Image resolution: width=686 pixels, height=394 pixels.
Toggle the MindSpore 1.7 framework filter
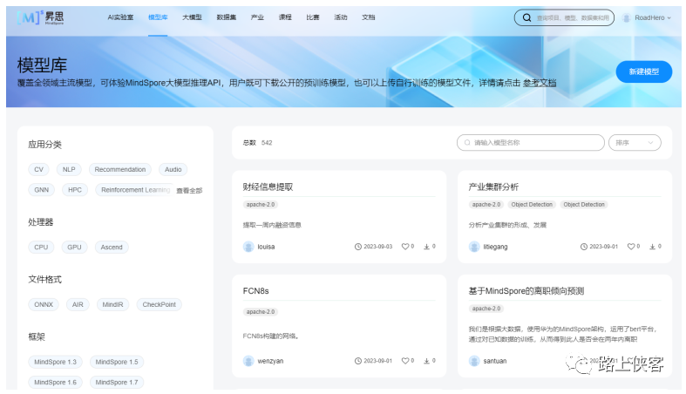point(117,382)
